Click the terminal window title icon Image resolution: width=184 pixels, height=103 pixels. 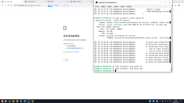click(x=96, y=2)
